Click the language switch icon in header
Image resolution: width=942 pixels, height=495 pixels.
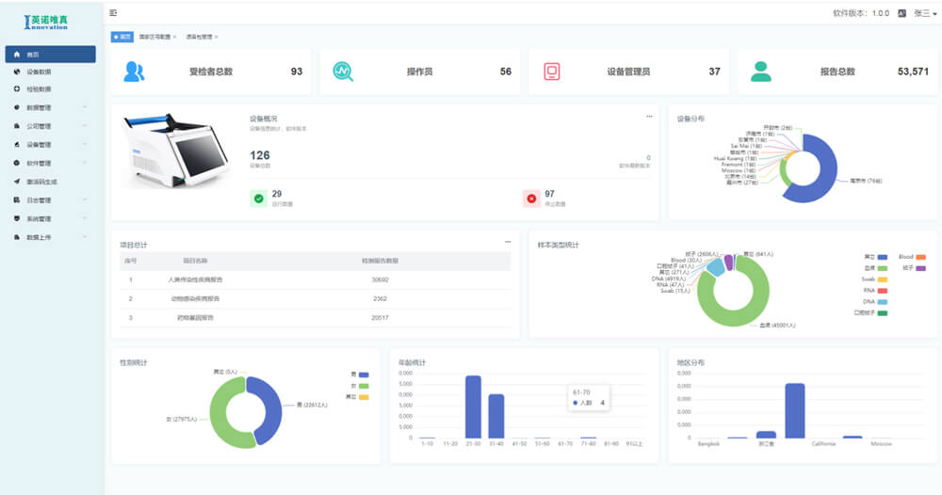pyautogui.click(x=901, y=13)
